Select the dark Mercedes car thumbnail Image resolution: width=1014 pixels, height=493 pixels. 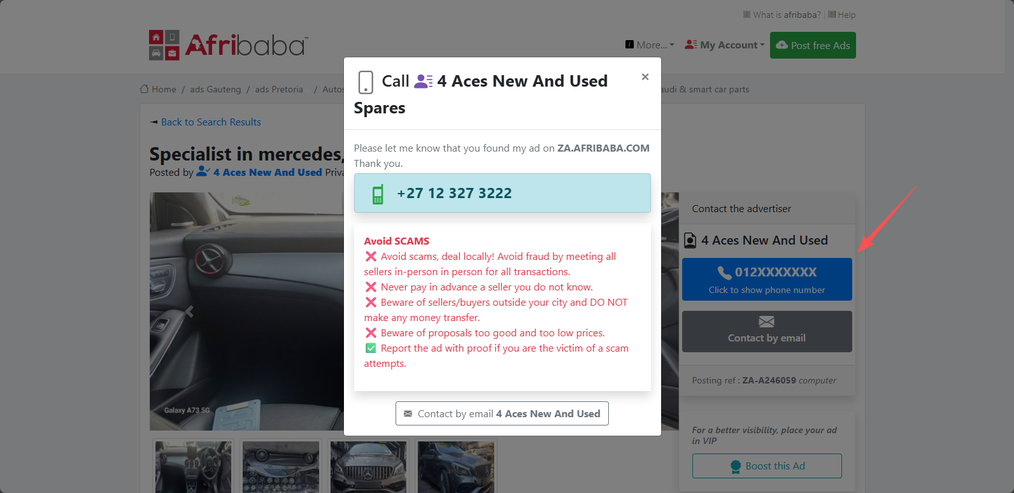(x=456, y=467)
